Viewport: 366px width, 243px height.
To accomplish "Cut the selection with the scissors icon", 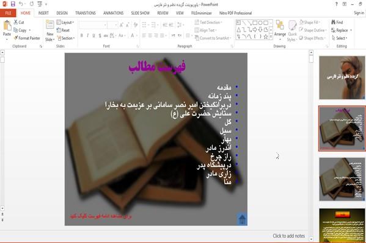I will [16, 22].
